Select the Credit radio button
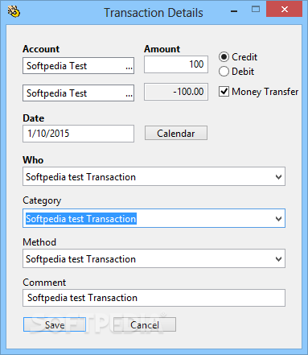Screen dimensions: 308x355 coord(224,57)
